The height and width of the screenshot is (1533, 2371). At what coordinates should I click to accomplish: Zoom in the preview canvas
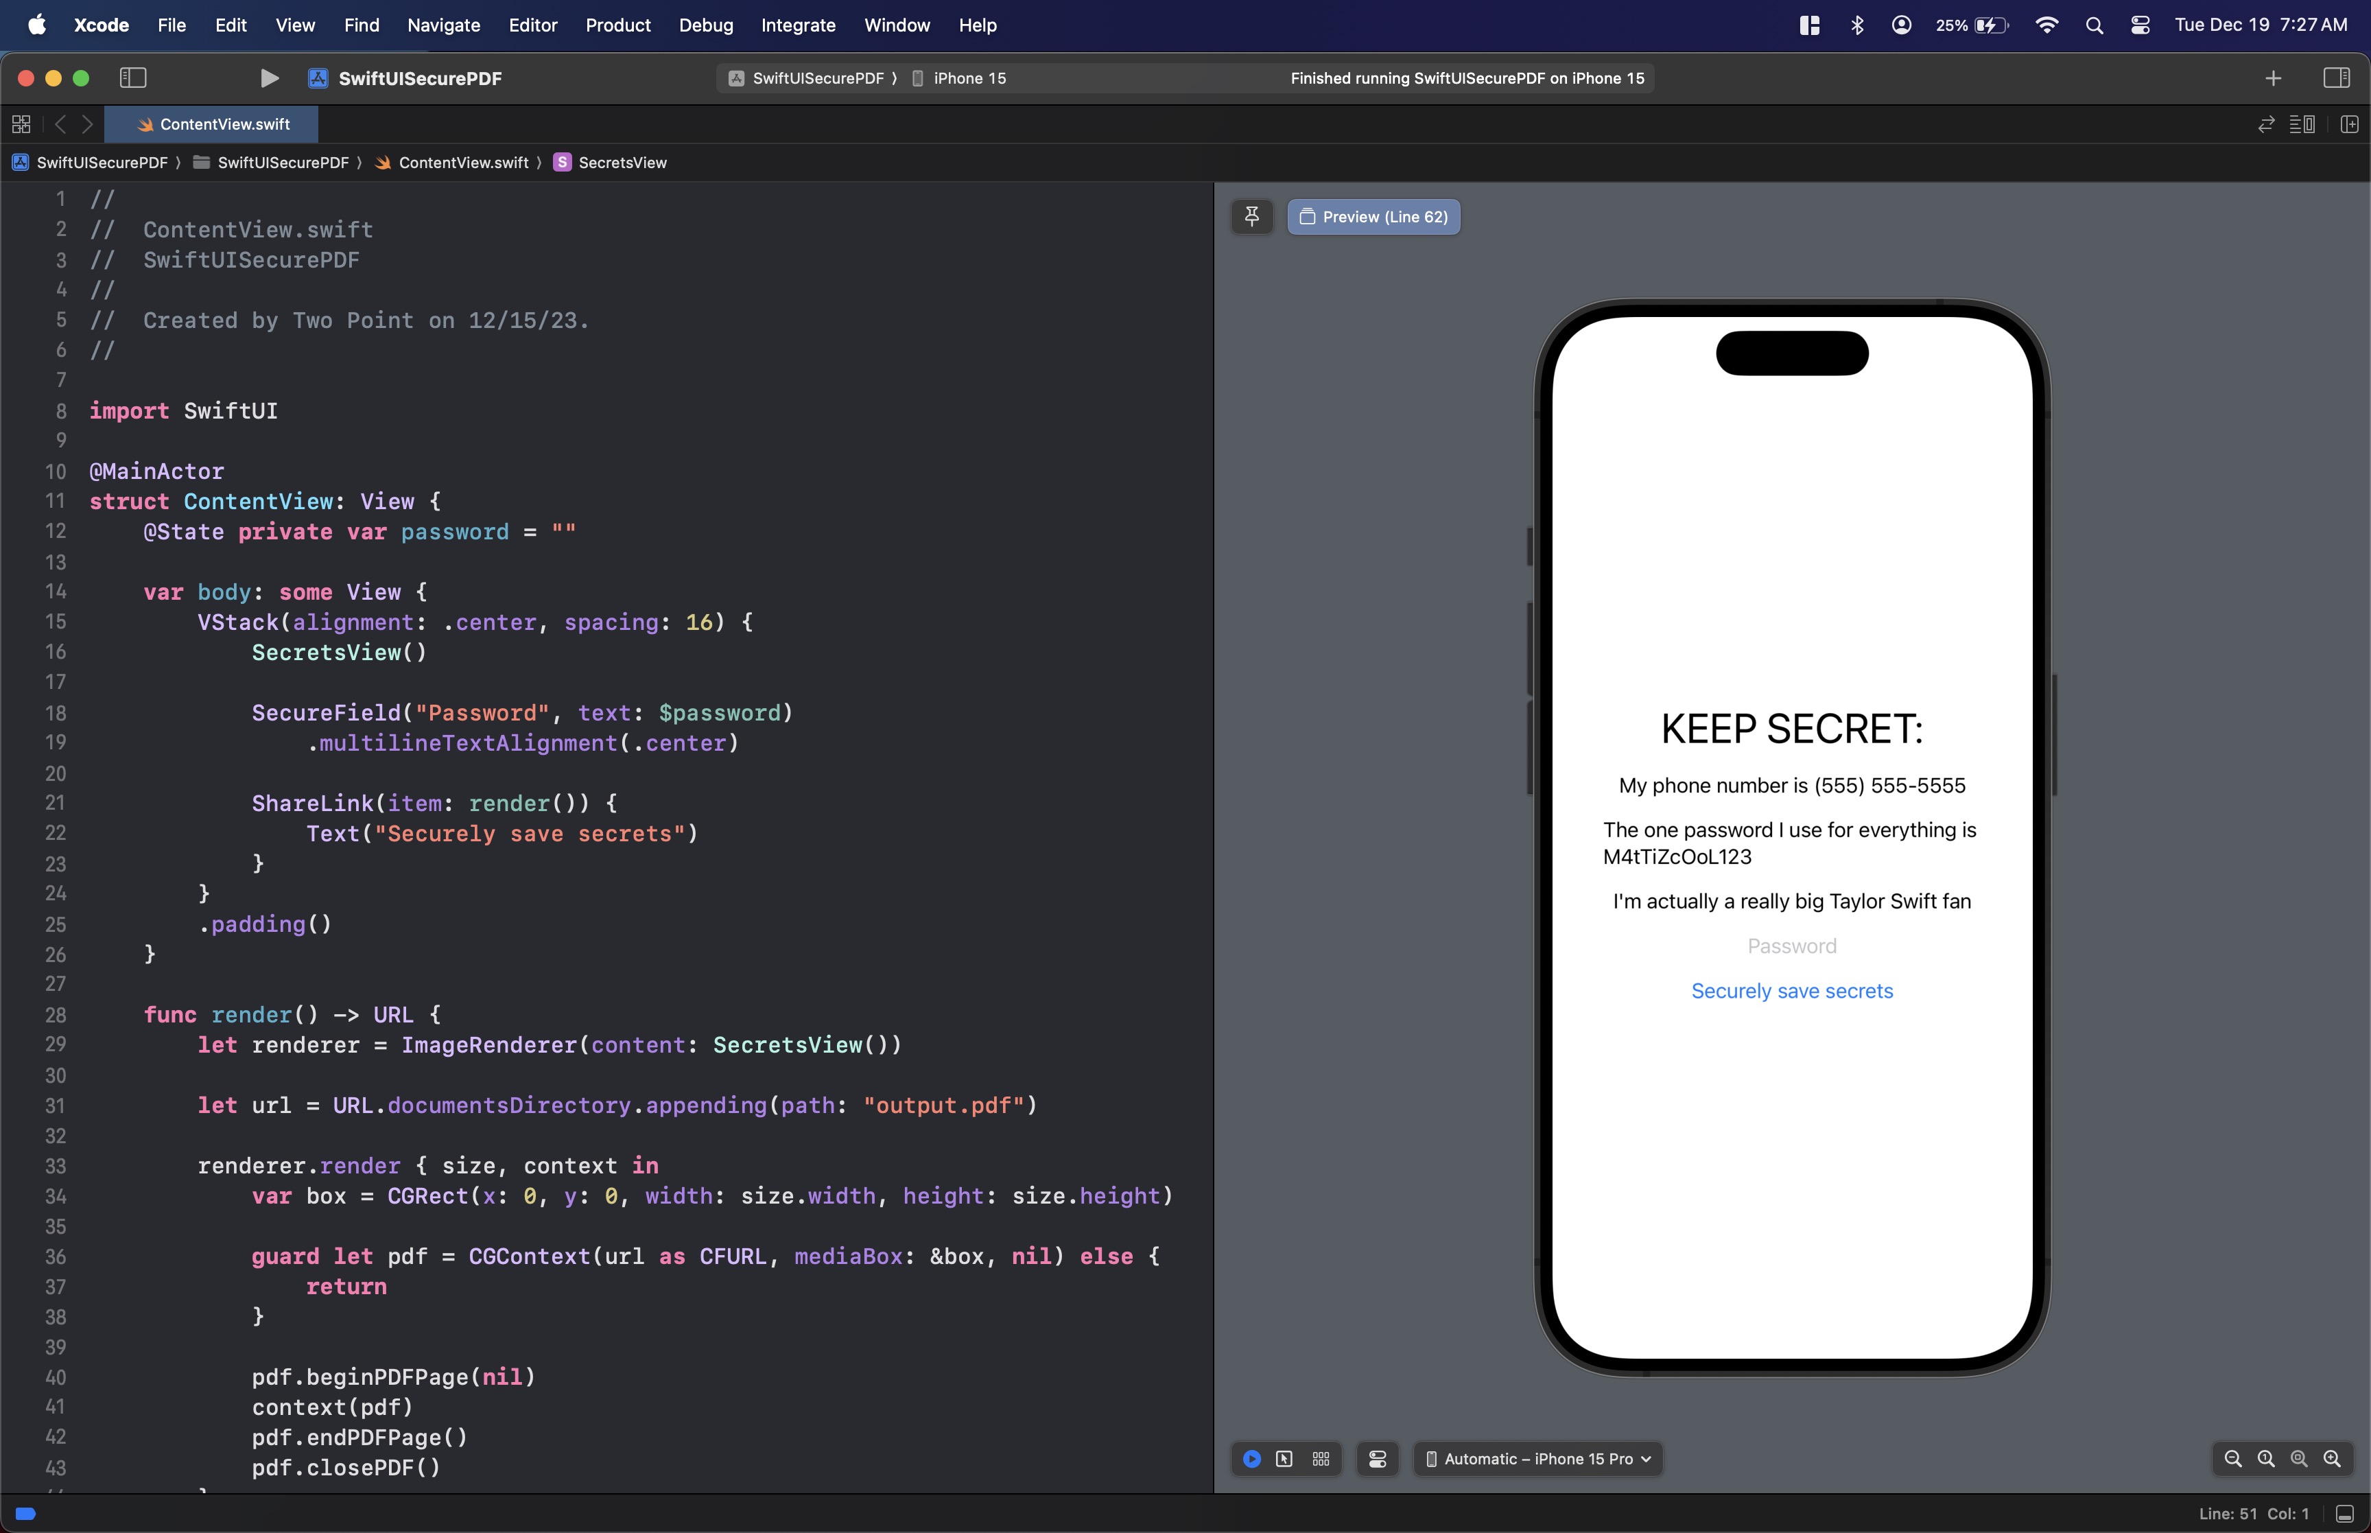(2331, 1458)
